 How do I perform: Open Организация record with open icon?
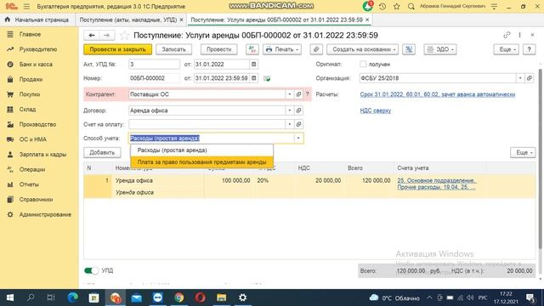pyautogui.click(x=529, y=78)
